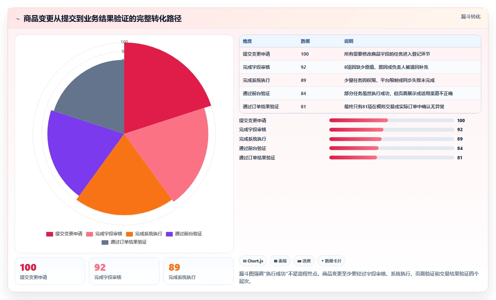The height and width of the screenshot is (300, 496).
Task: Open the 92 完成字段审核 data card
Action: click(124, 271)
